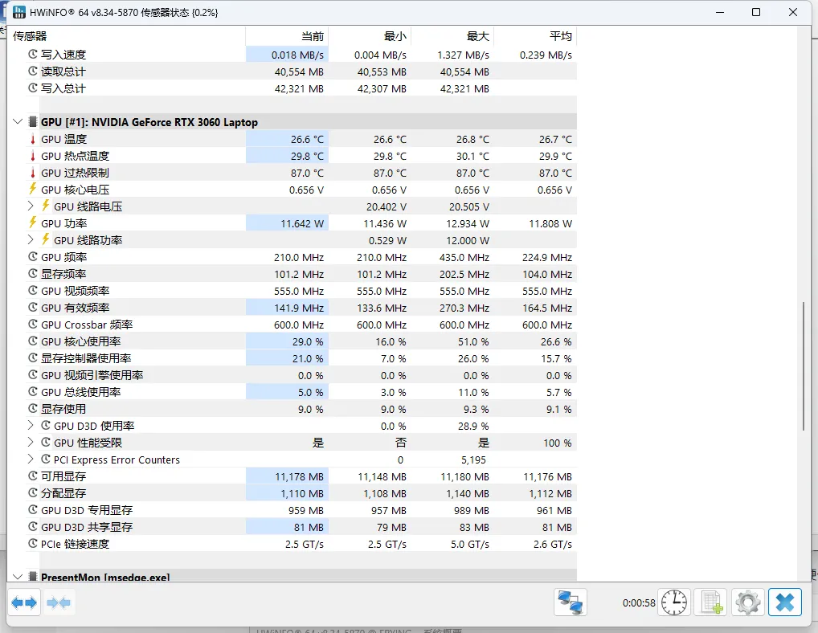This screenshot has width=818, height=633.
Task: Collapse the PresentMon [msedge.exe] section
Action: click(17, 577)
